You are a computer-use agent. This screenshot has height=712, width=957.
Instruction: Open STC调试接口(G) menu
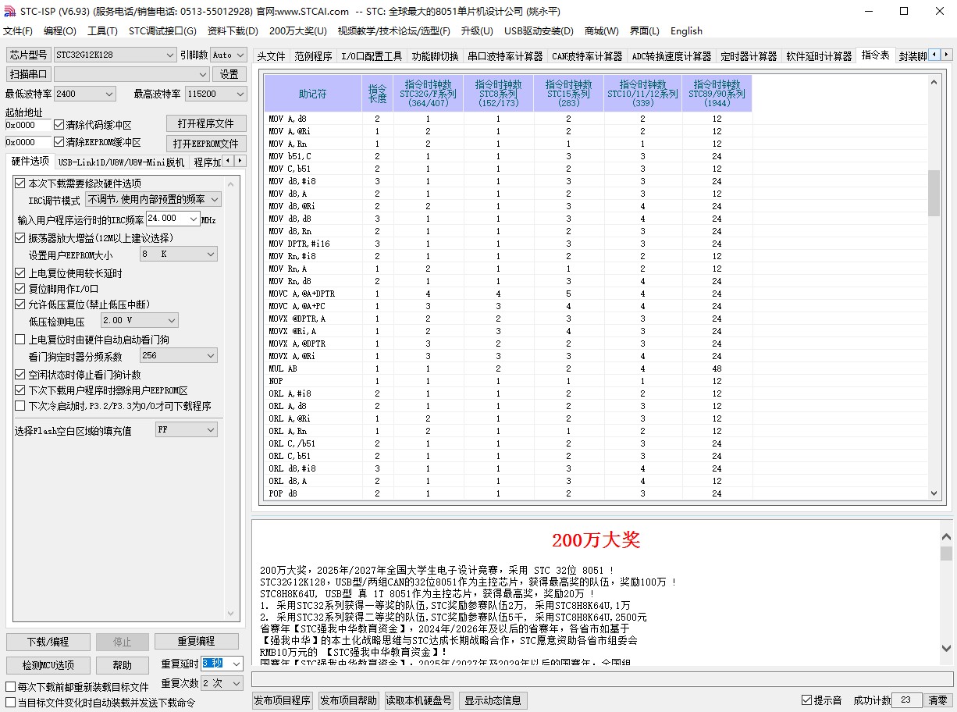[x=162, y=31]
